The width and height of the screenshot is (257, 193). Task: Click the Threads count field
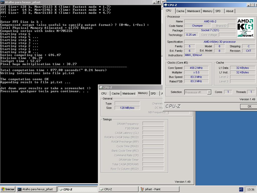pos(251,92)
